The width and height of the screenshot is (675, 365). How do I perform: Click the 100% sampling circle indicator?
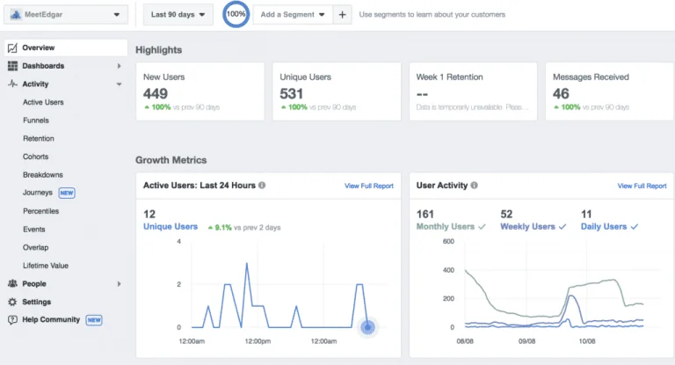click(x=236, y=14)
